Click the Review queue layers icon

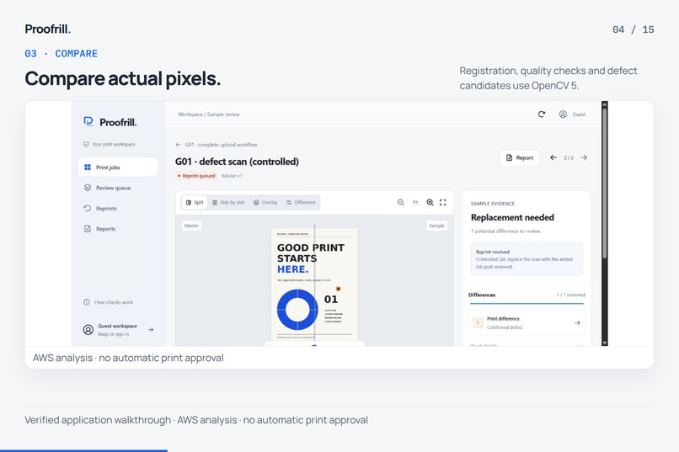(x=88, y=188)
